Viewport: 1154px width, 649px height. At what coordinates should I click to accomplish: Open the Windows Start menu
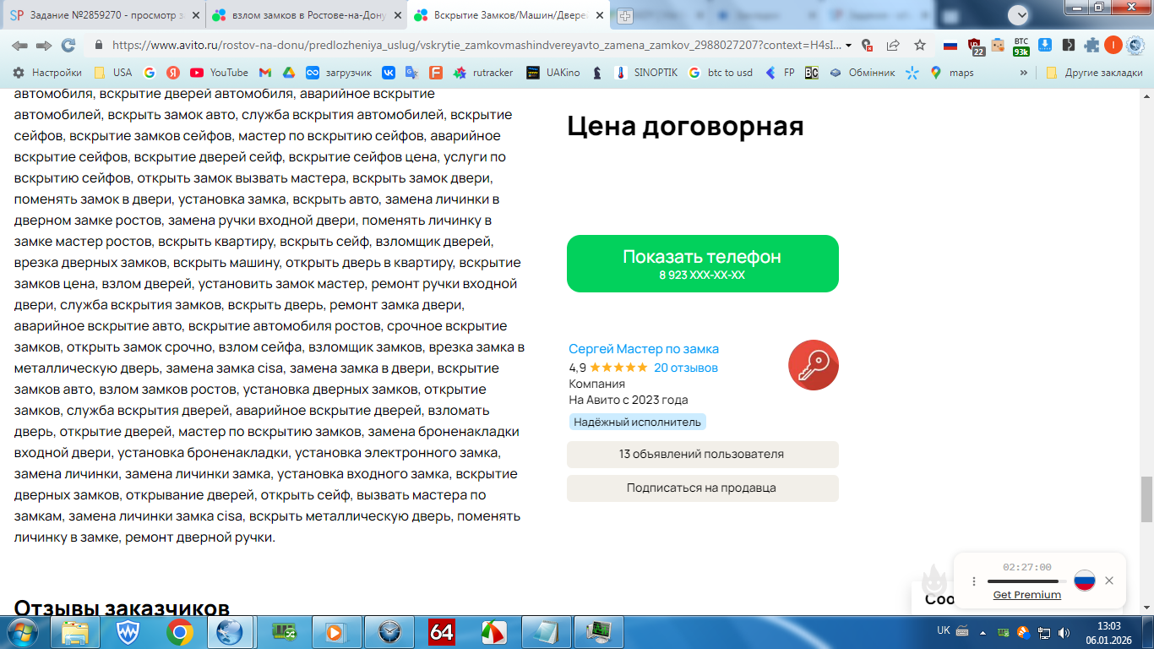(21, 631)
